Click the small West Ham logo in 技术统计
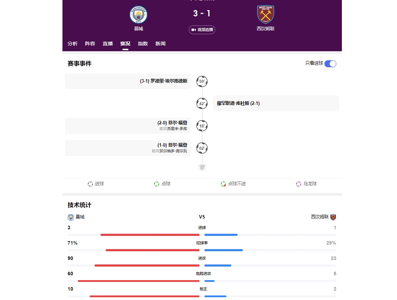The height and width of the screenshot is (300, 397). click(x=333, y=217)
